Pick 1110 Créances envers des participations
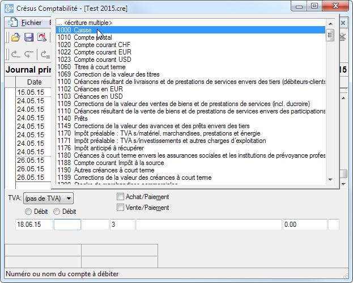The image size is (353, 283). pyautogui.click(x=190, y=111)
